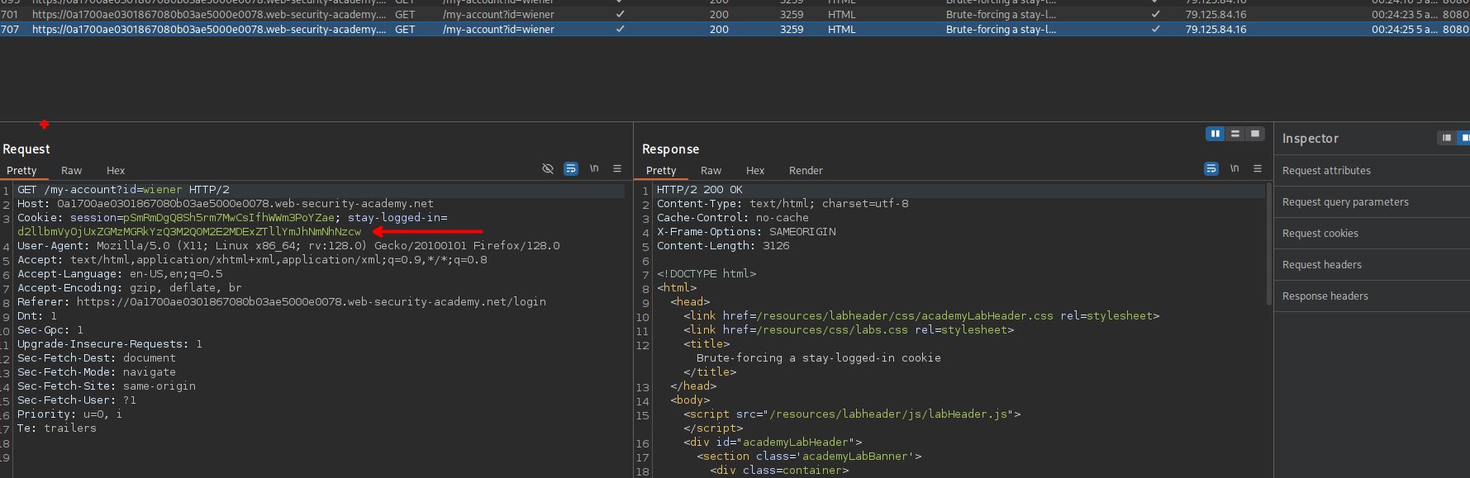Toggle hidden-content eye icon in Request panel
The height and width of the screenshot is (478, 1470).
[547, 168]
